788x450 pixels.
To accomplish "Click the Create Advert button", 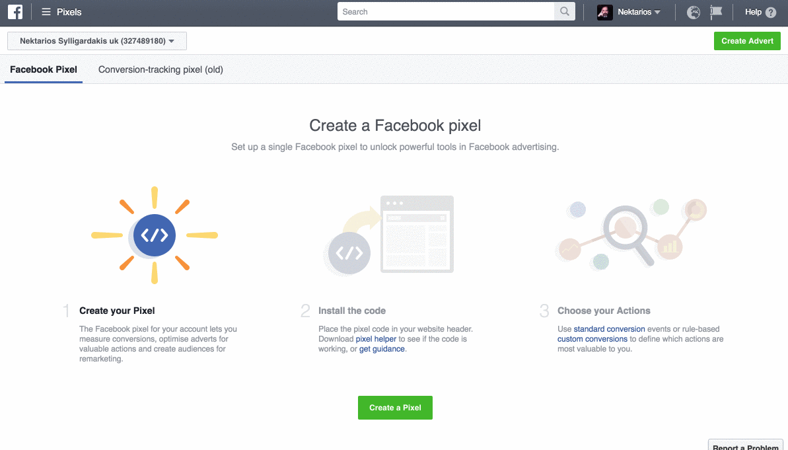I will click(x=747, y=41).
